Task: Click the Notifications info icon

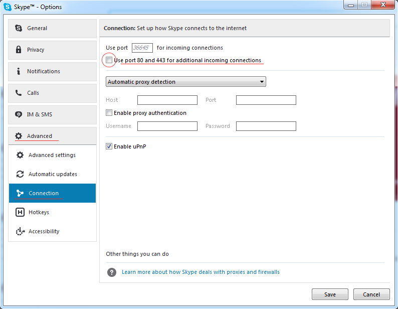Action: [18, 71]
